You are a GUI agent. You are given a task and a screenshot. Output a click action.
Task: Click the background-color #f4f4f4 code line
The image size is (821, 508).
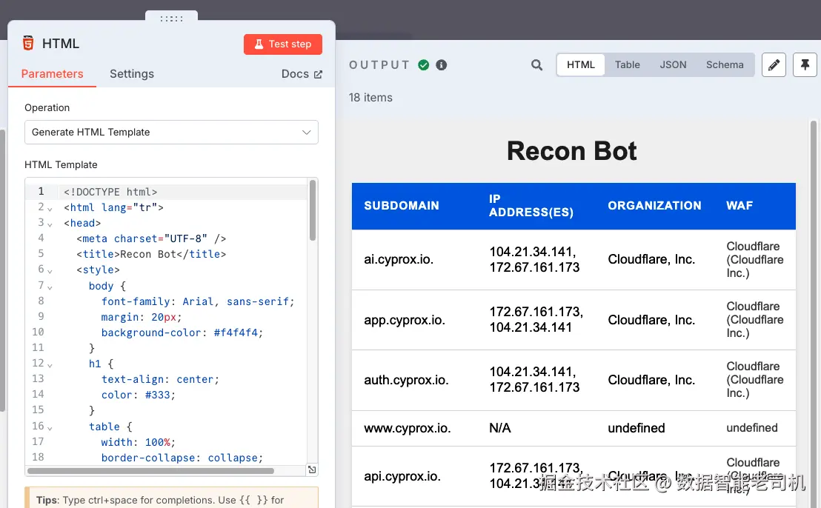182,332
